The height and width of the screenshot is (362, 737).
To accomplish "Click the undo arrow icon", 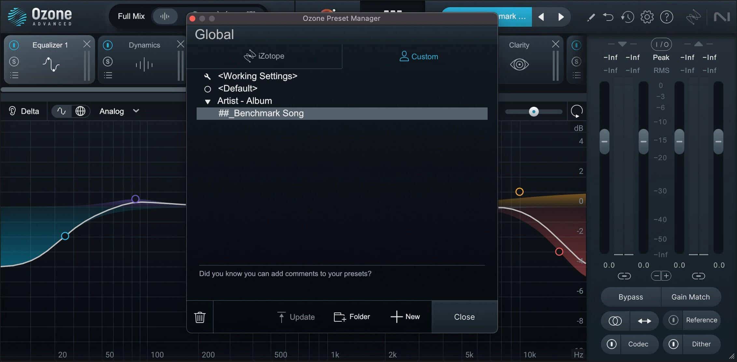I will pyautogui.click(x=608, y=17).
